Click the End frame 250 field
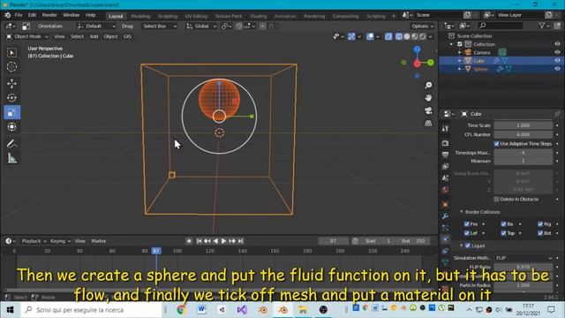 (x=413, y=241)
